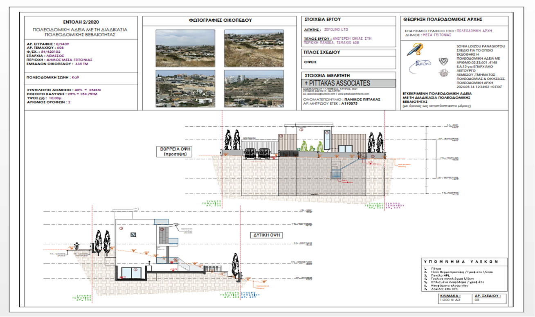The height and width of the screenshot is (317, 535).
Task: Click the ΕΝΤΟΛΗ 2/2020 heading
Action: pos(81,22)
